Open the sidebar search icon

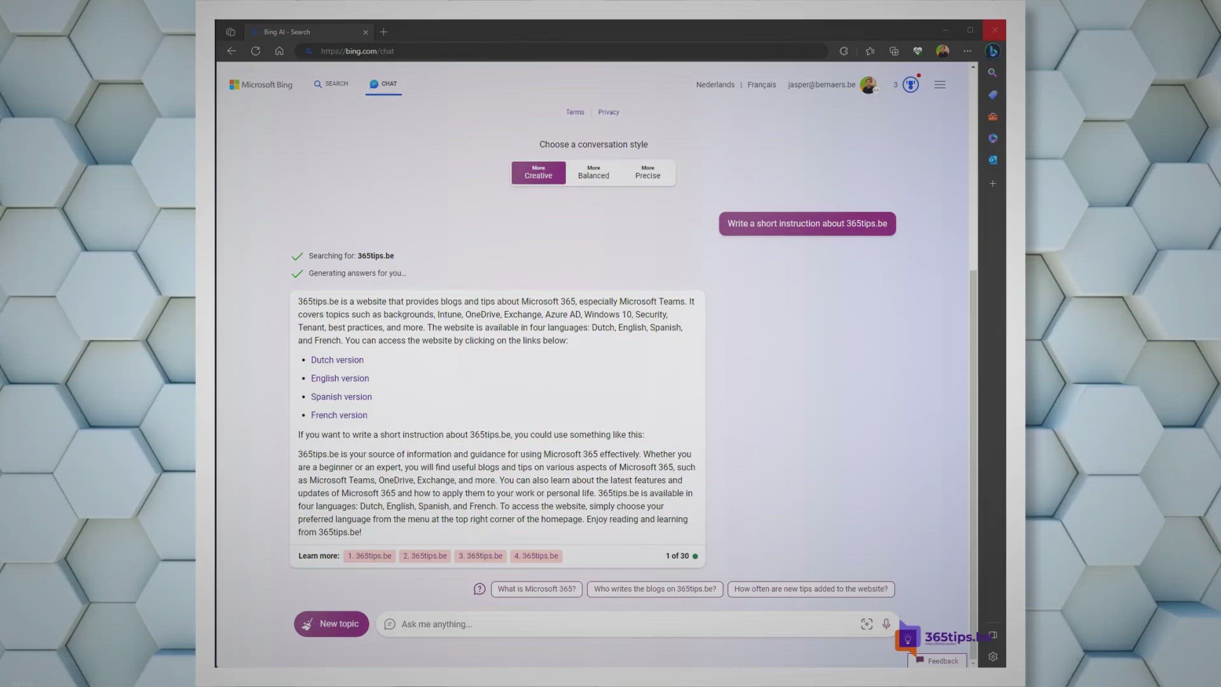coord(992,73)
